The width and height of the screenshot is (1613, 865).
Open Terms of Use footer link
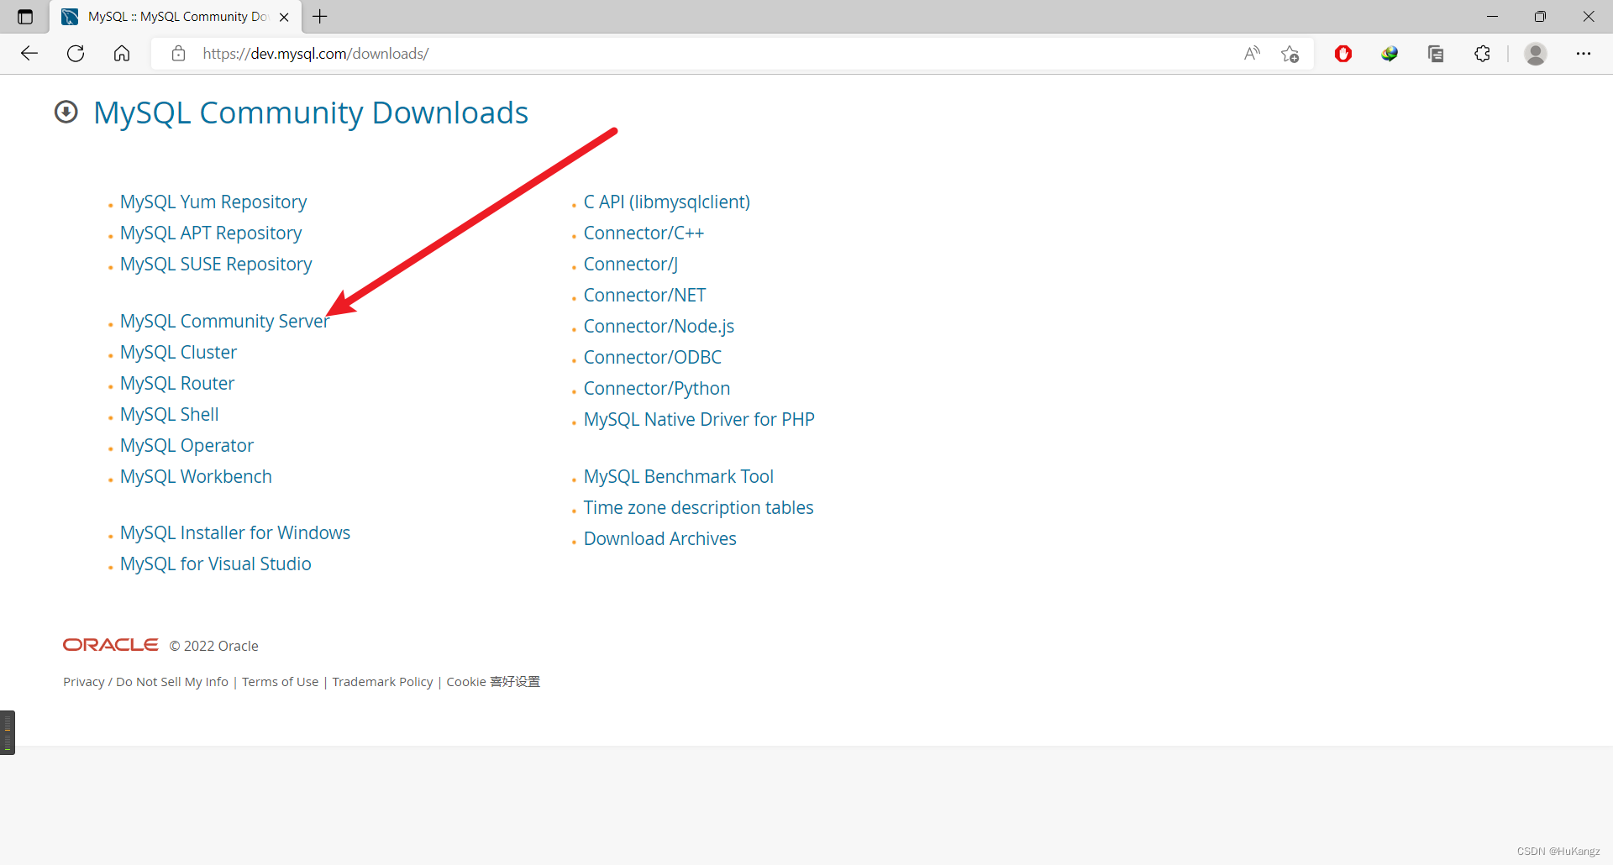tap(281, 682)
